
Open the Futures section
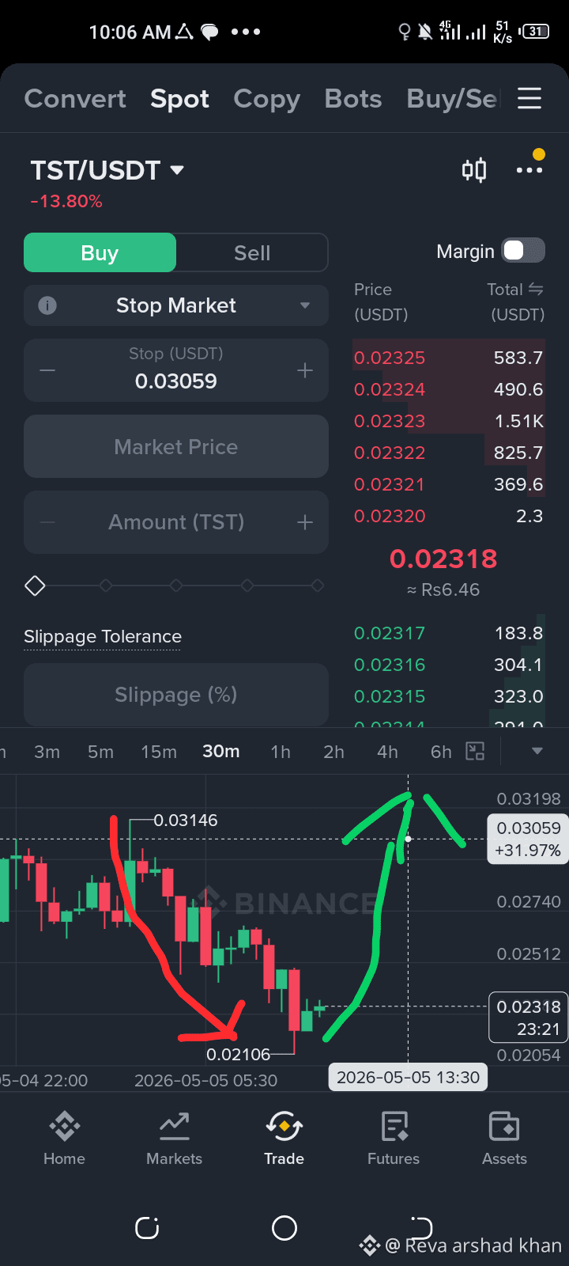click(394, 1139)
